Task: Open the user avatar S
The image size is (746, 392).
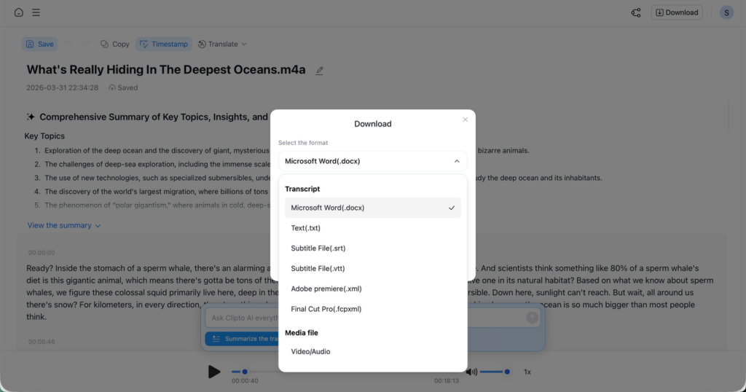Action: pyautogui.click(x=726, y=13)
